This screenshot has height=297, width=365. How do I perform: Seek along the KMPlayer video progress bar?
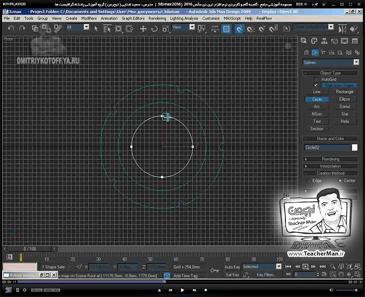(x=182, y=282)
